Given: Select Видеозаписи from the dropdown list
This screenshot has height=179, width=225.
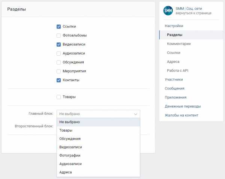Looking at the screenshot, I should tap(98, 147).
